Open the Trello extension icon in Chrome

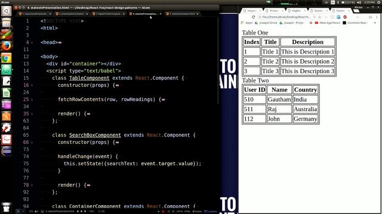pyautogui.click(x=338, y=17)
